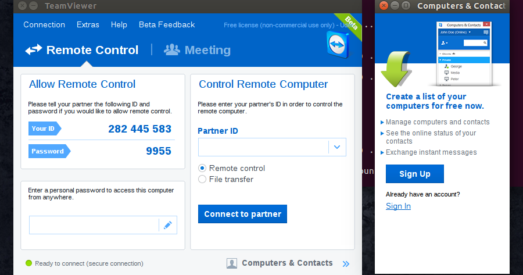Minimize the Computers & Contacts window
This screenshot has width=523, height=275.
pos(395,6)
